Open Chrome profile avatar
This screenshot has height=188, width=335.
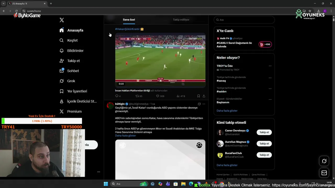(325, 11)
